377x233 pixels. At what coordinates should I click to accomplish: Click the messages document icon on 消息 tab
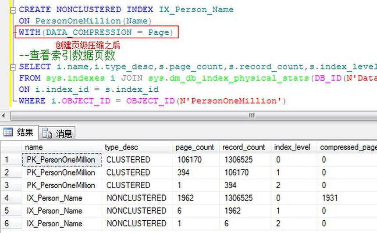[47, 133]
